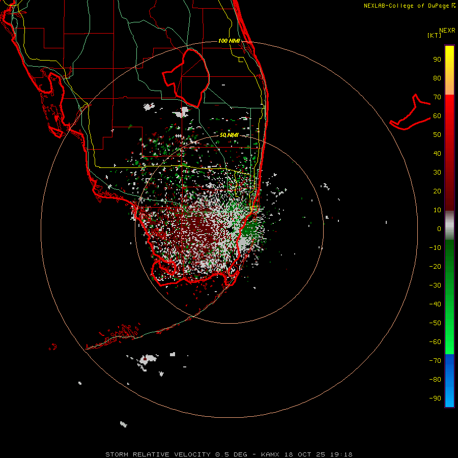Click the KAMX station identifier in caption

270,454
